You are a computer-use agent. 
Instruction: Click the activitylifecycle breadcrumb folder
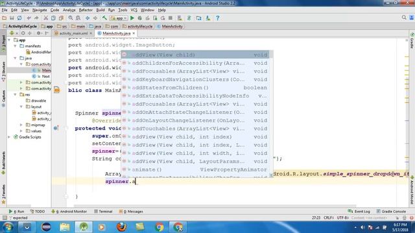(x=137, y=27)
